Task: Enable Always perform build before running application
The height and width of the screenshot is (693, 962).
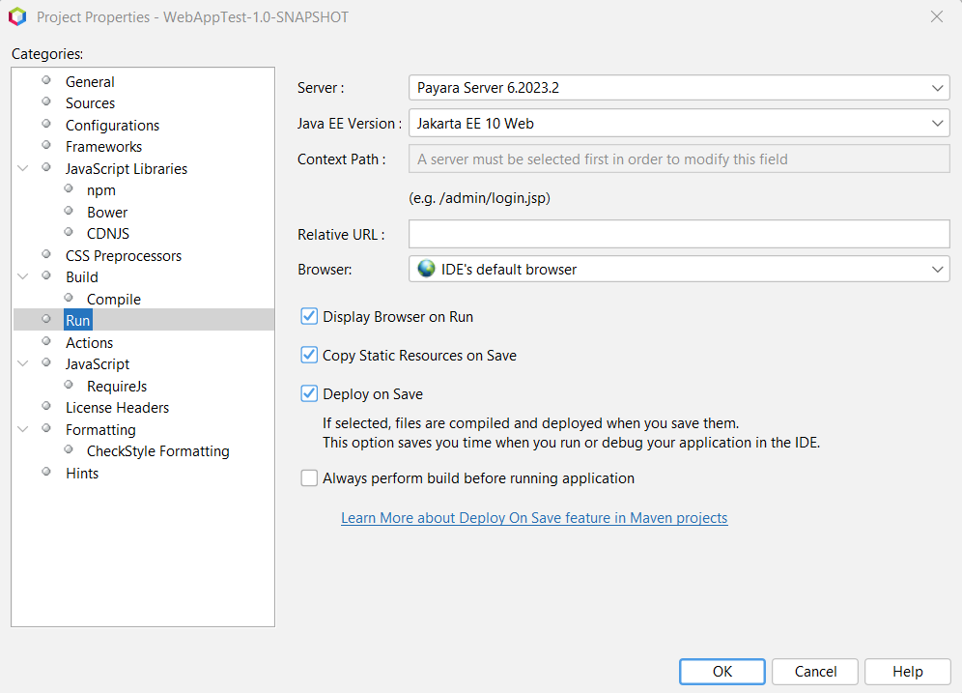Action: 309,477
